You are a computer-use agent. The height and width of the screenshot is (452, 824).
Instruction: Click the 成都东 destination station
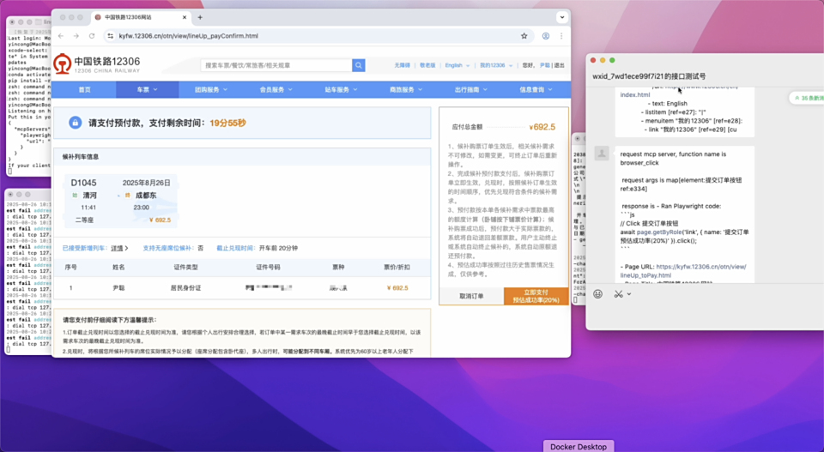click(146, 196)
